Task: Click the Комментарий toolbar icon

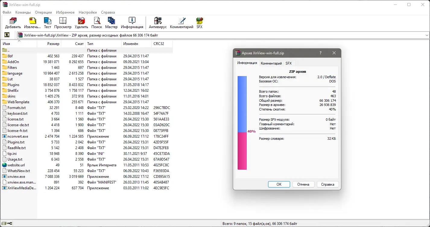Action: 182,21
